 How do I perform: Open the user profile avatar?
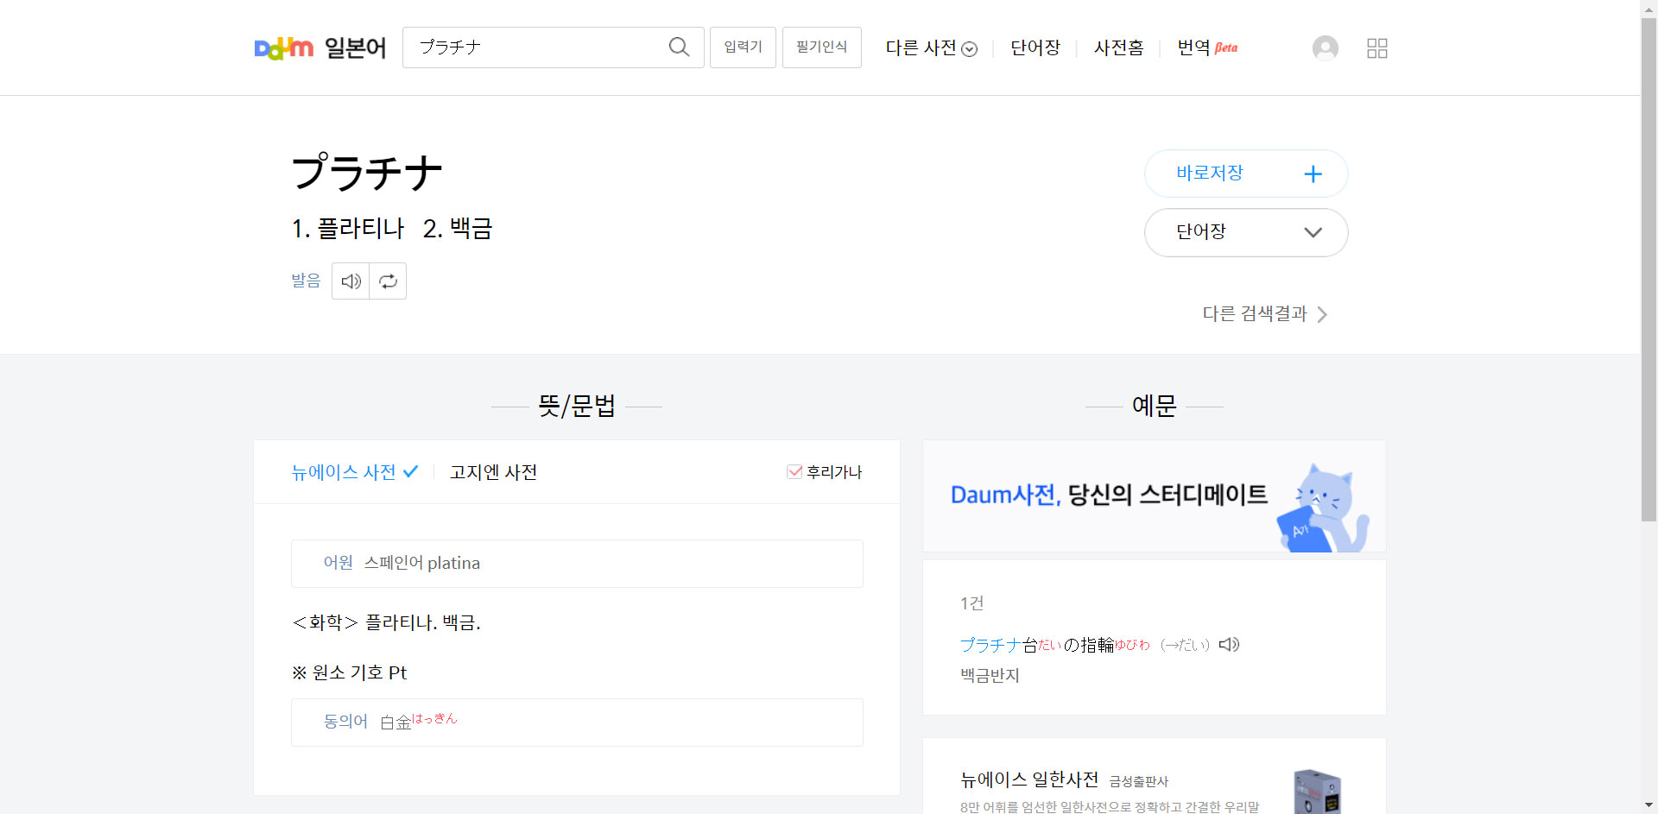tap(1326, 47)
